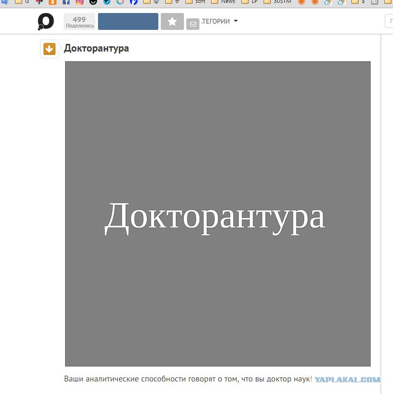Open the 'LP' bookmarks folder
The height and width of the screenshot is (394, 393).
(250, 2)
